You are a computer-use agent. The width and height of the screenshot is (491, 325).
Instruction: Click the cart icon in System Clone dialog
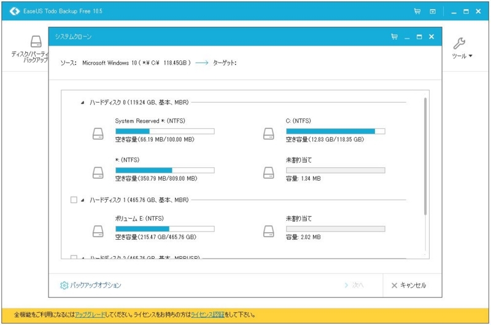coord(394,37)
